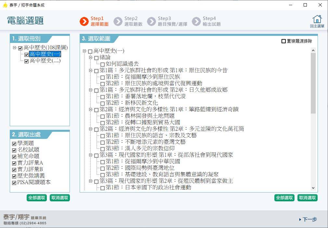
Task: Click 取消選取 under range panel
Action: tap(307, 198)
